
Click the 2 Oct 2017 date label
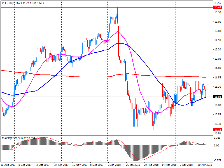(43, 165)
